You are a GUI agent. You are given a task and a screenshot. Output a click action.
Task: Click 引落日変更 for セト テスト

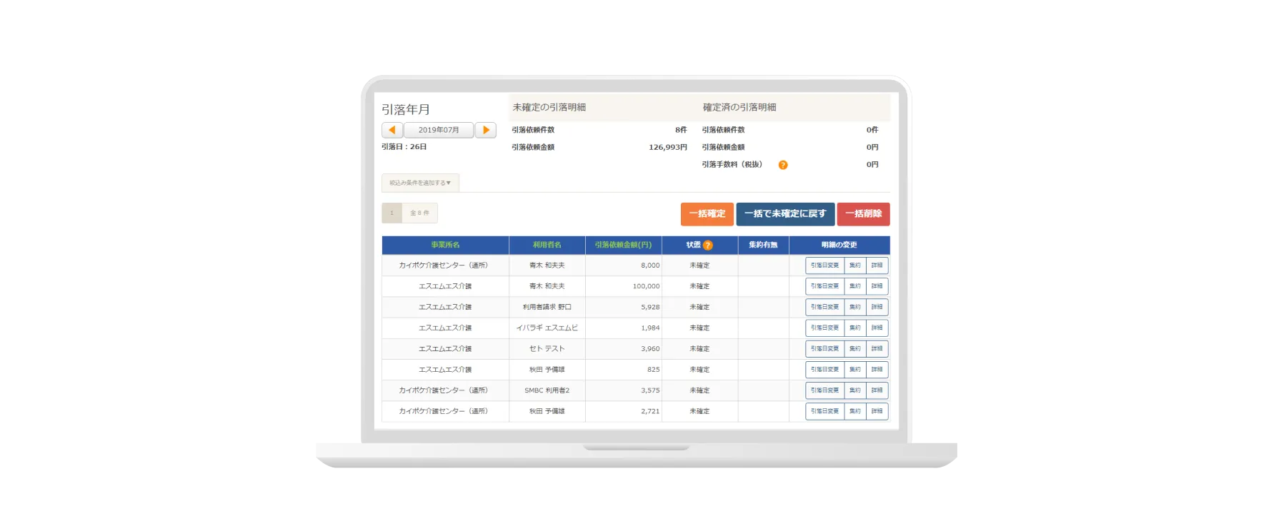pos(824,349)
